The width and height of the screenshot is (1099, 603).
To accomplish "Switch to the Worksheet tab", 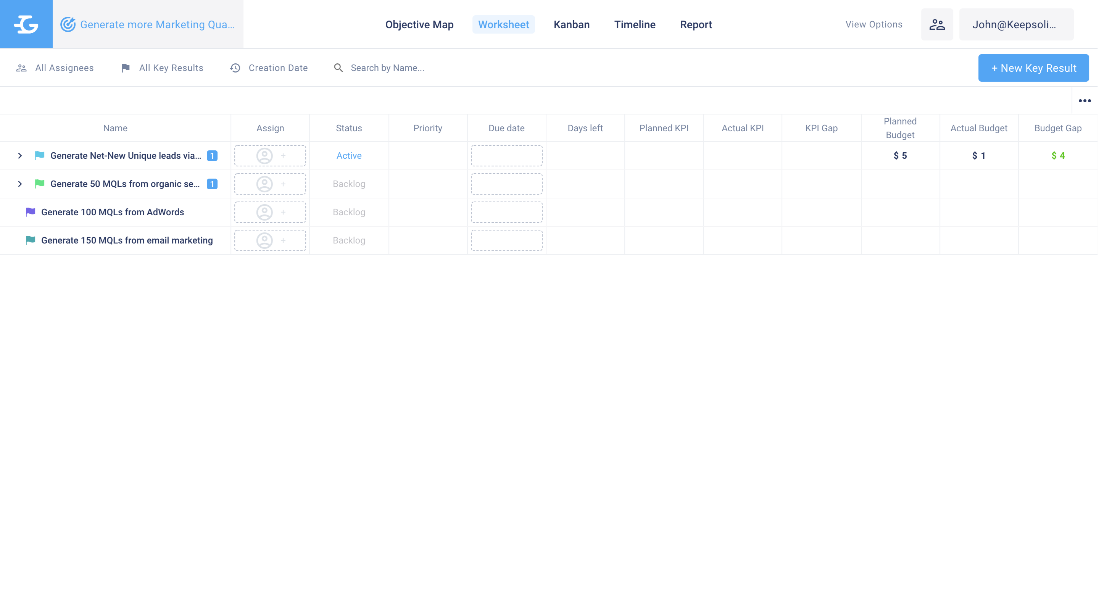I will (503, 24).
